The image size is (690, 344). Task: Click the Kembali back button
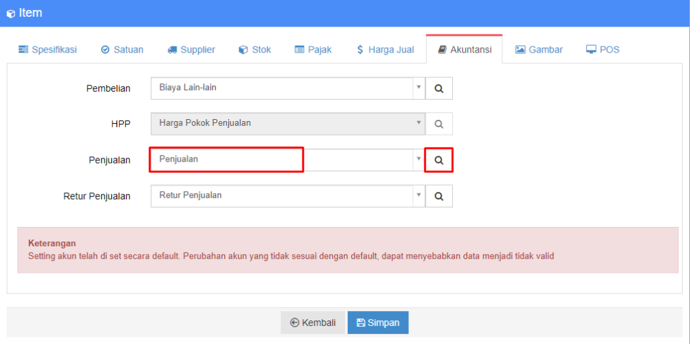(313, 322)
